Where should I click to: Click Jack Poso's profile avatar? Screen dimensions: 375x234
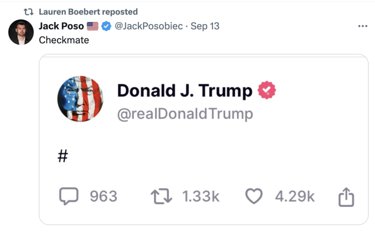pyautogui.click(x=21, y=32)
